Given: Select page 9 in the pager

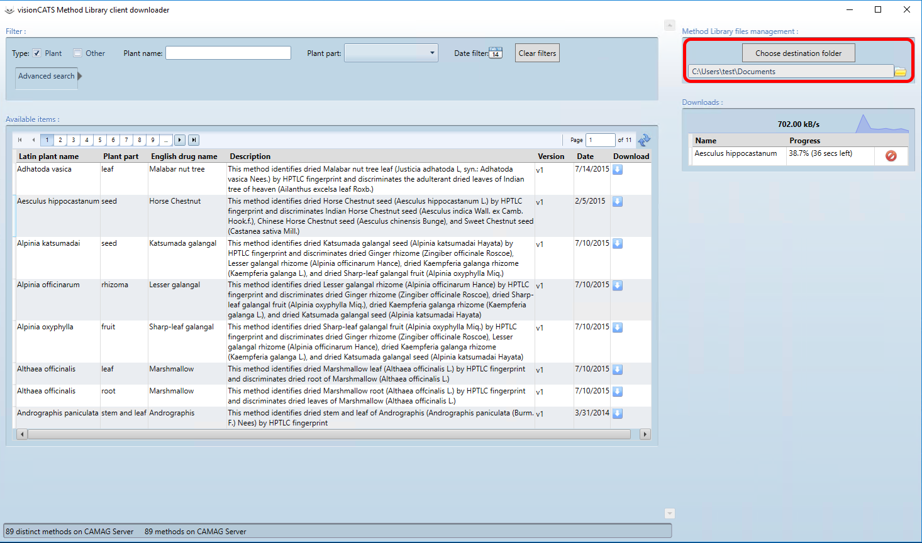Looking at the screenshot, I should 153,140.
